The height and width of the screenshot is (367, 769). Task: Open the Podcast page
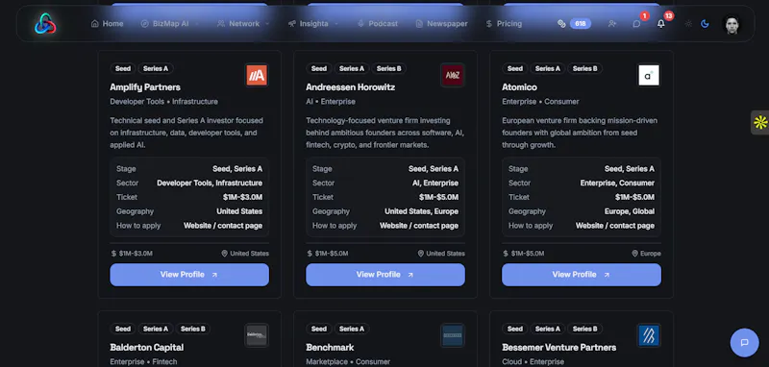tap(377, 23)
